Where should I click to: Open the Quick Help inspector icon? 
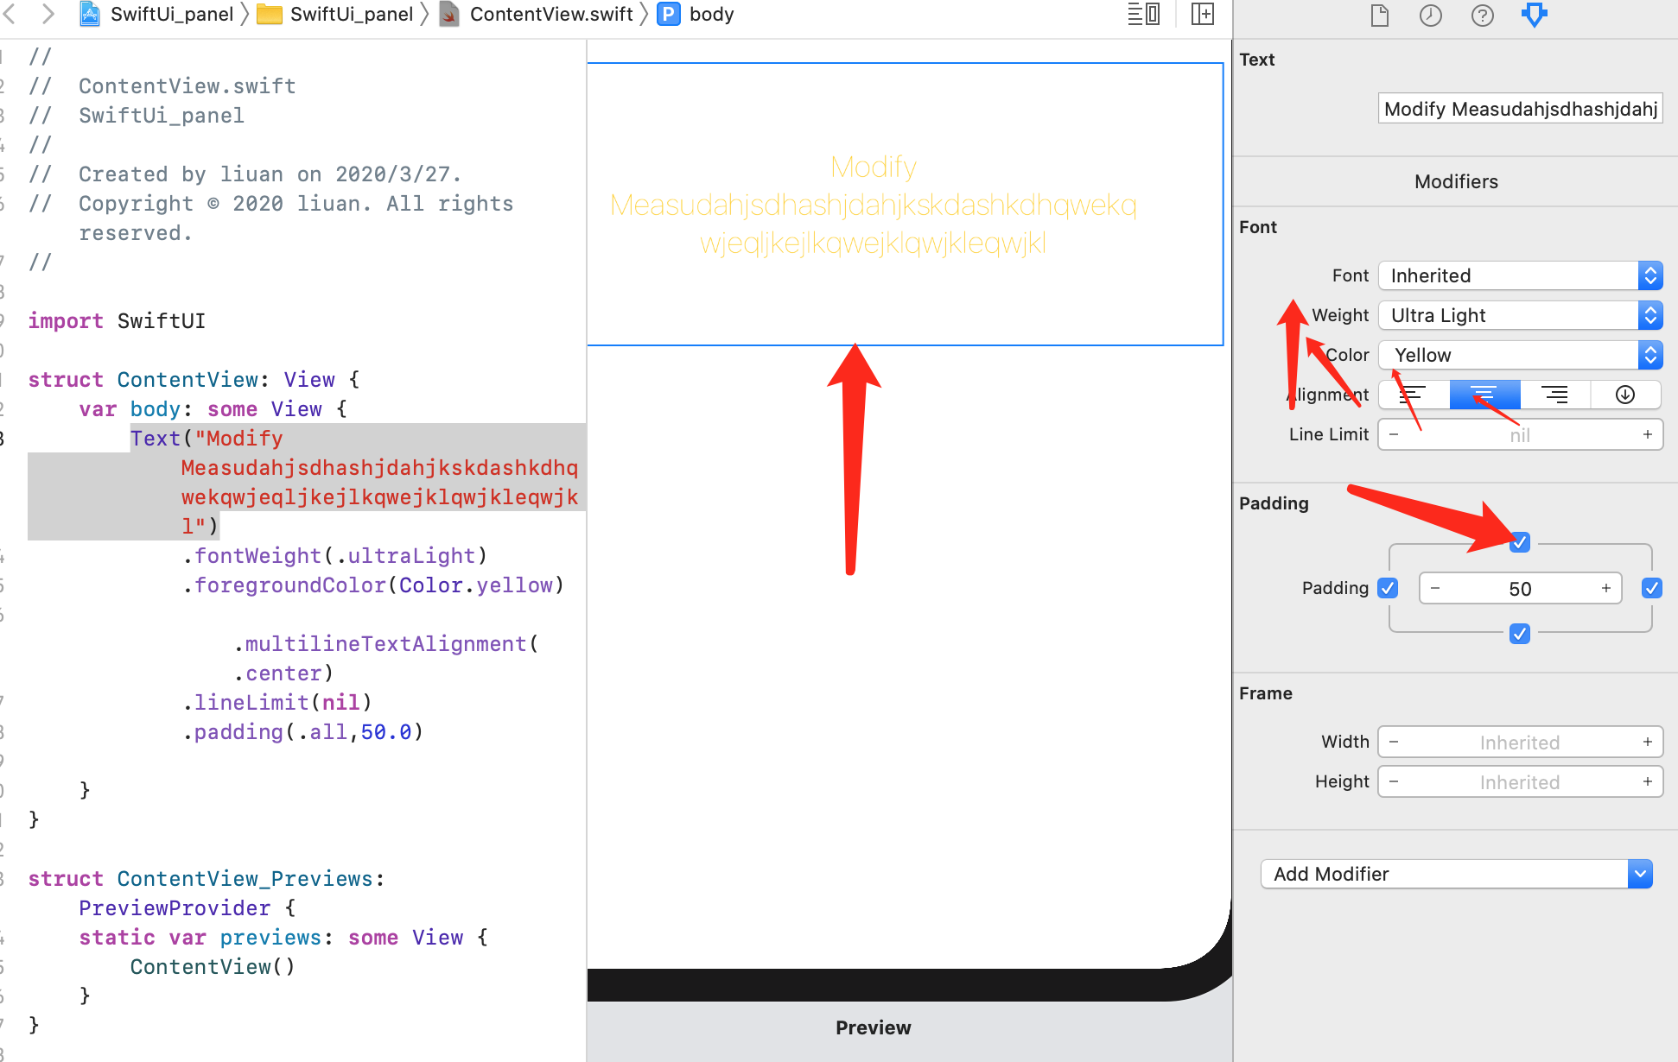click(1482, 15)
